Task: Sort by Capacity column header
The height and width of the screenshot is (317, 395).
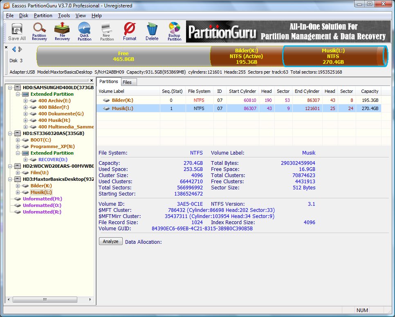Action: pyautogui.click(x=369, y=91)
